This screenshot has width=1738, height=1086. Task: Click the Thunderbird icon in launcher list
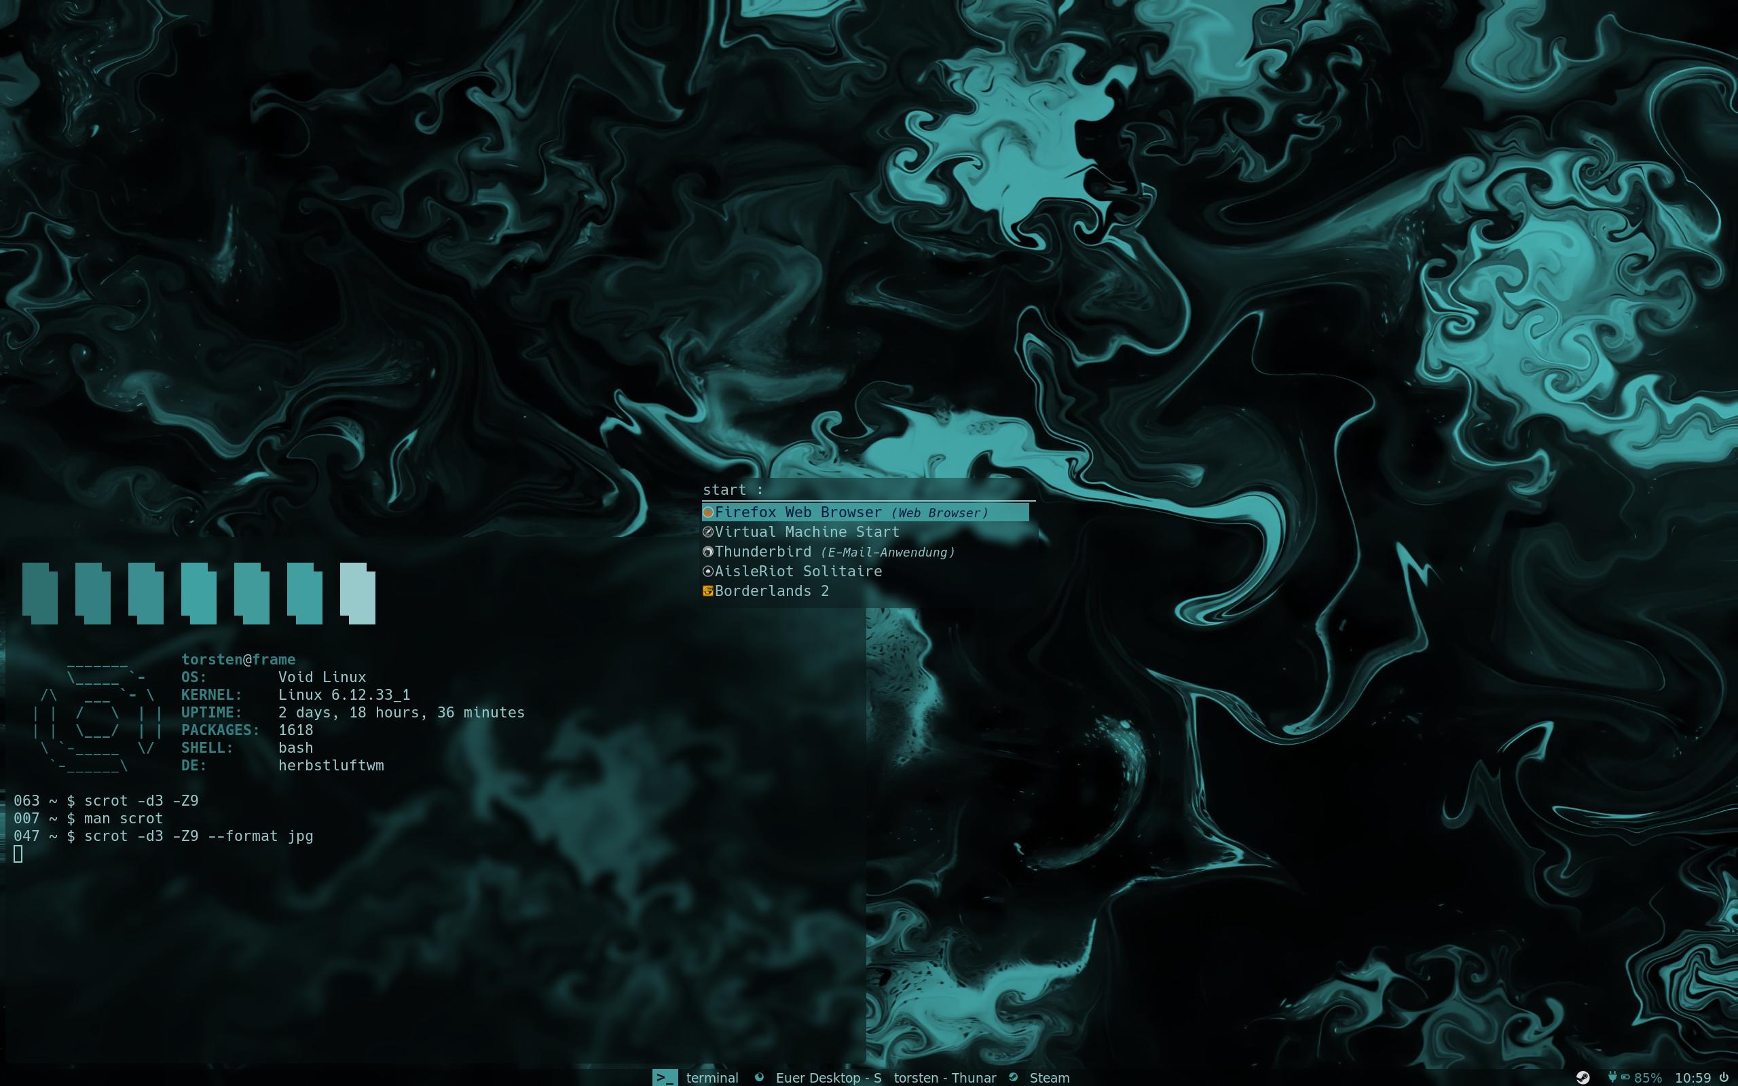[x=707, y=552]
